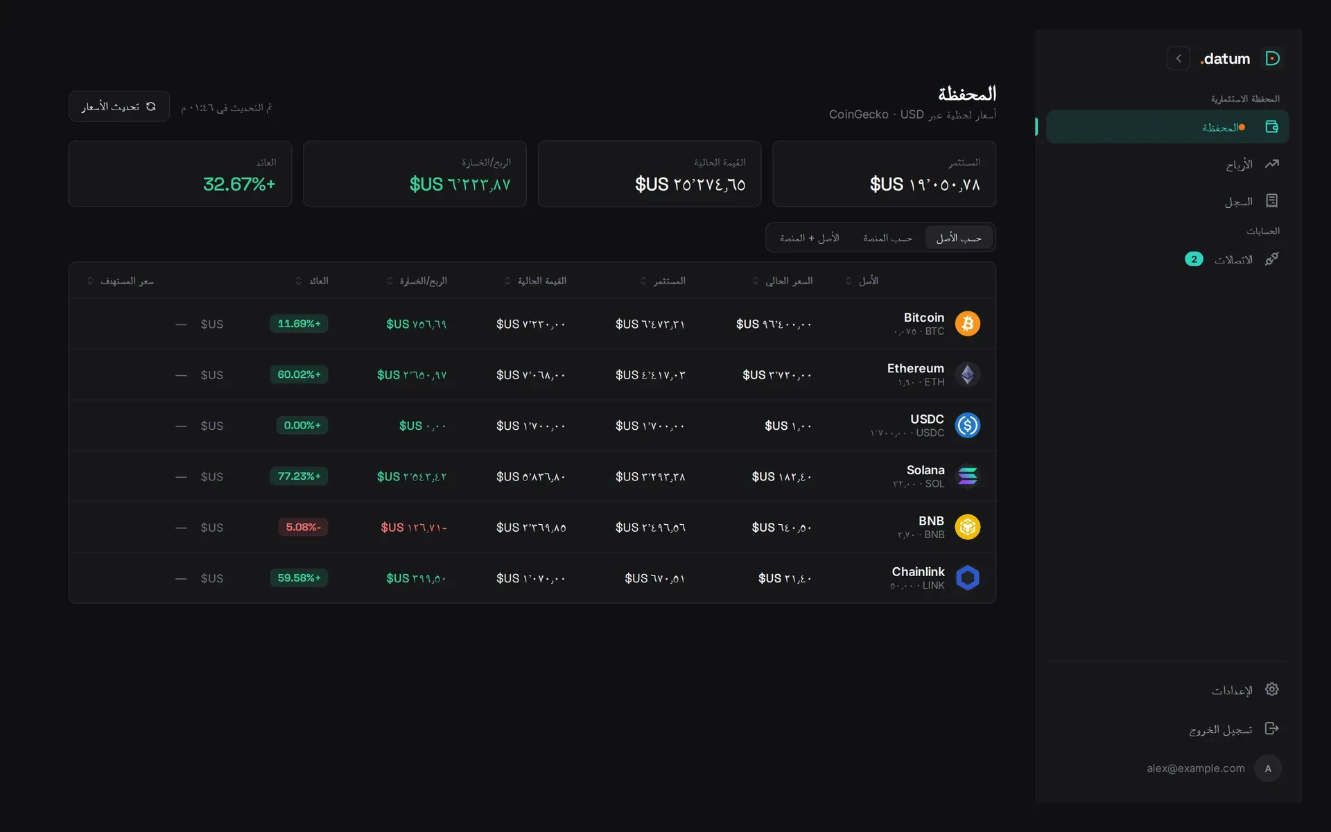This screenshot has height=832, width=1331.
Task: Open the المحفظة wallet sidebar item
Action: pos(1167,127)
